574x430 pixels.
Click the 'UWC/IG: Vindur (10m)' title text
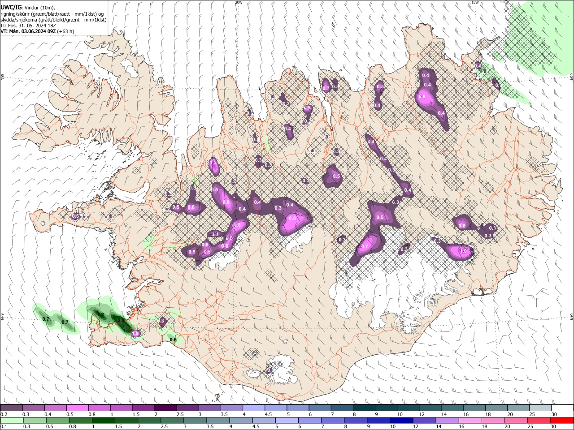click(x=28, y=7)
